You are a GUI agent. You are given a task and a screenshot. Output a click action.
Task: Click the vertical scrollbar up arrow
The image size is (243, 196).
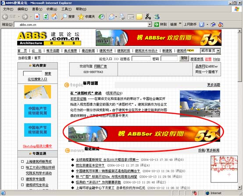tap(239, 31)
